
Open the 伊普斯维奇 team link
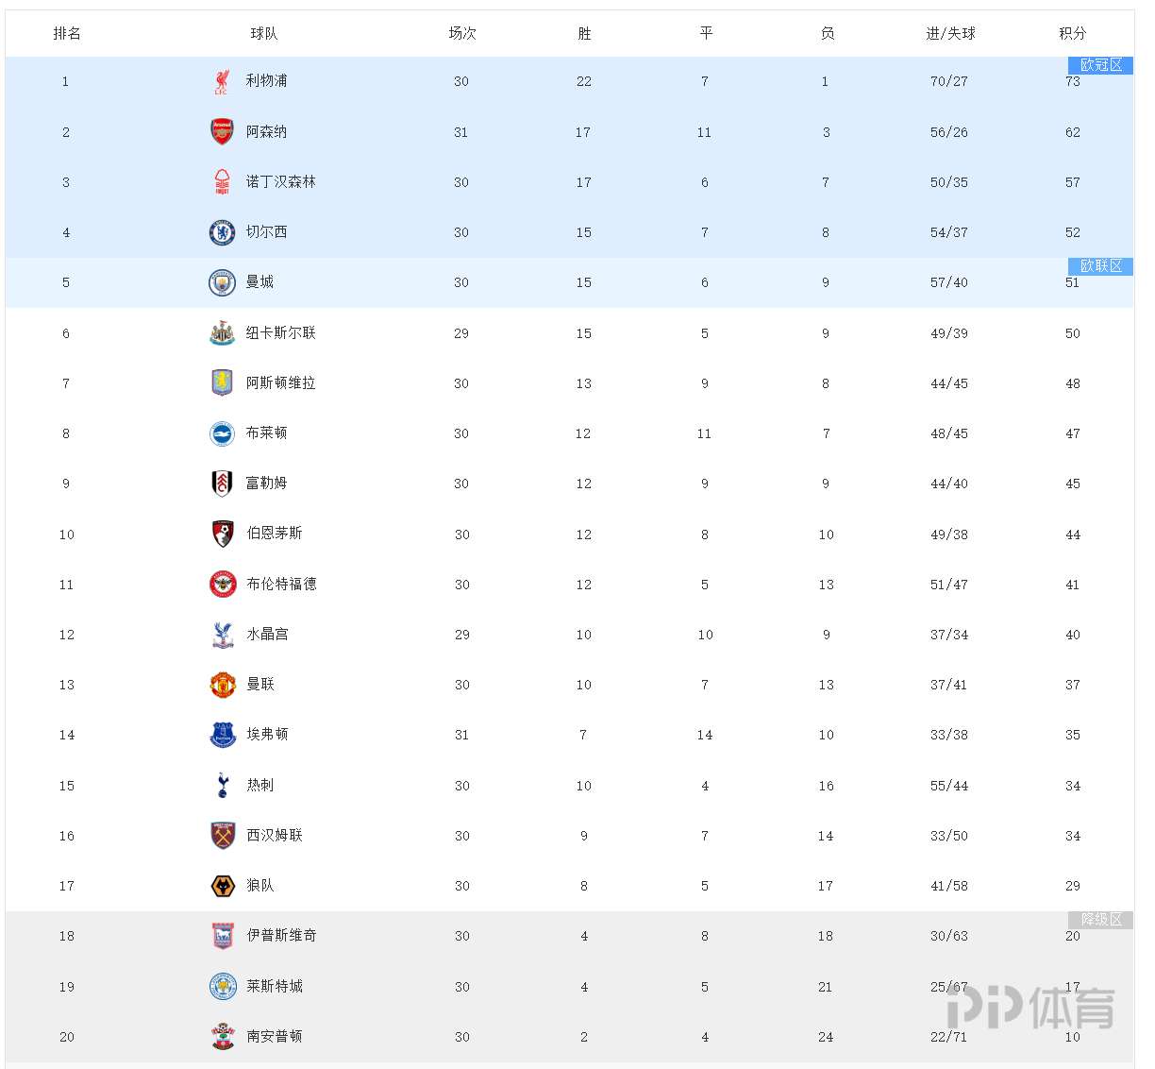coord(282,935)
